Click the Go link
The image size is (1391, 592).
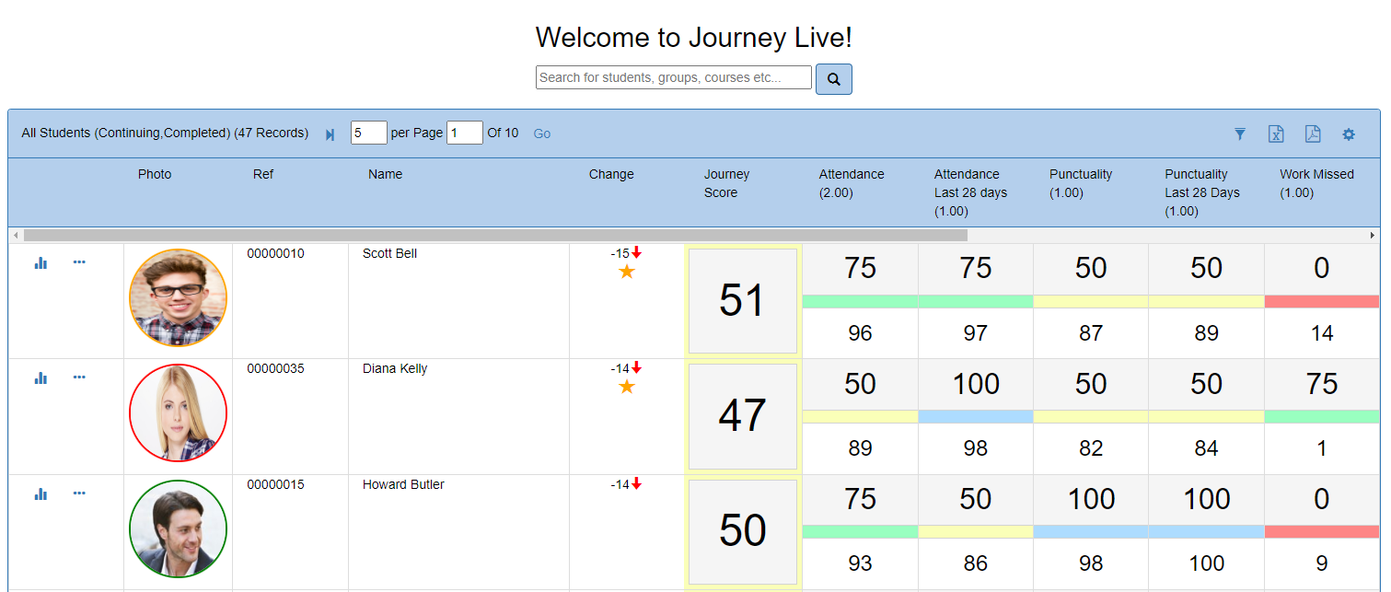pos(542,133)
